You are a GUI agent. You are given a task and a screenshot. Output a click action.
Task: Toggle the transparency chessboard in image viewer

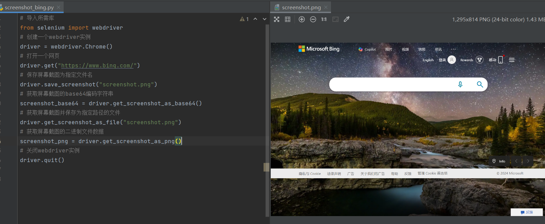[277, 19]
